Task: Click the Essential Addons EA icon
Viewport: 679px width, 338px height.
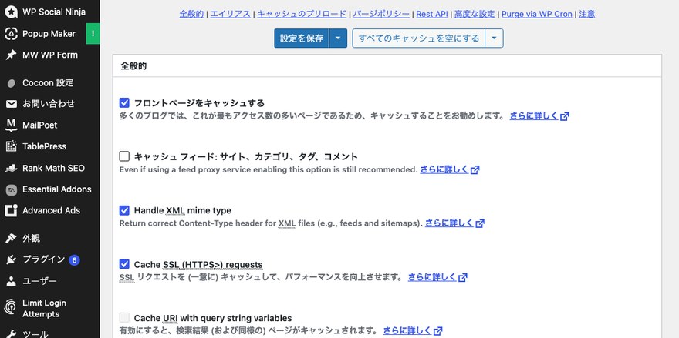Action: (12, 189)
